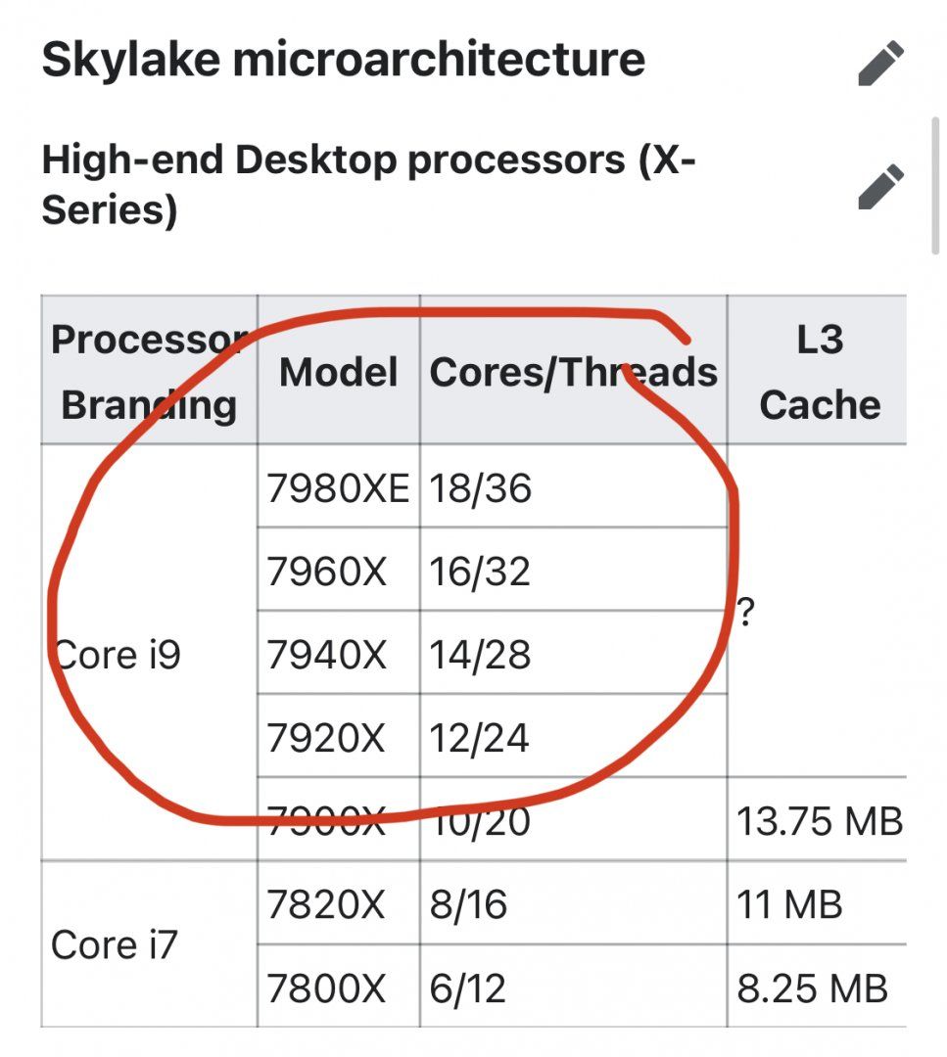Select the 7920X model cell
Image resolution: width=947 pixels, height=1057 pixels.
point(339,735)
